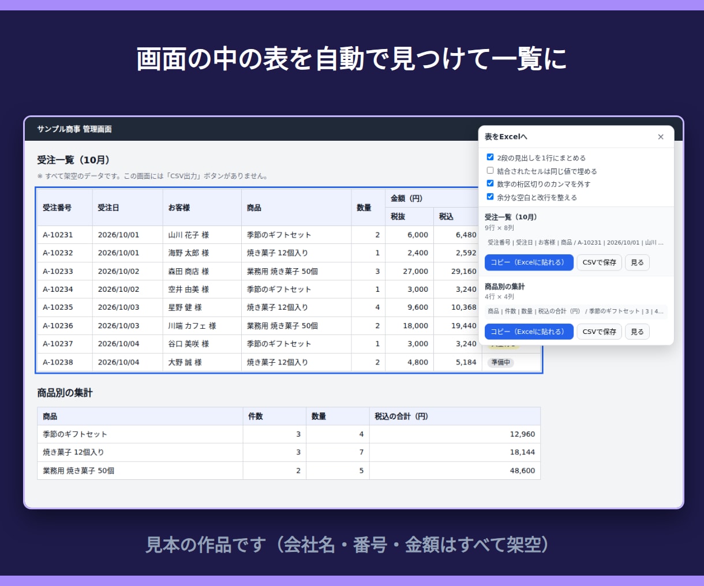Click 商品別の集計 preview text in popup
Viewport: 704px width, 586px height.
tap(575, 311)
